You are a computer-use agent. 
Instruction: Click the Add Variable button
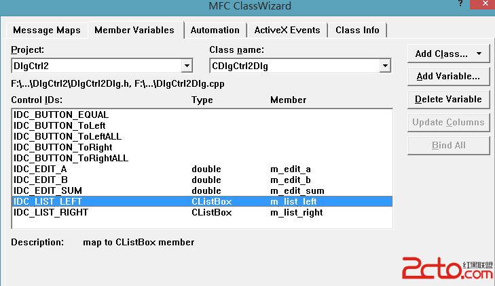(448, 77)
